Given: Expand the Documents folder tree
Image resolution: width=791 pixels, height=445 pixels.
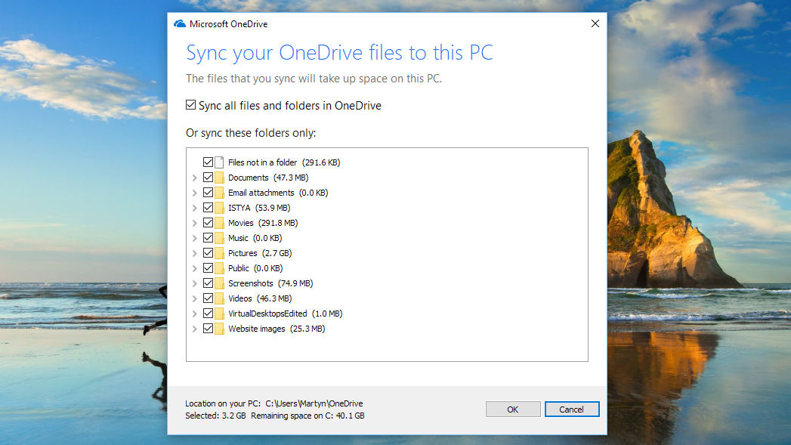Looking at the screenshot, I should click(195, 178).
